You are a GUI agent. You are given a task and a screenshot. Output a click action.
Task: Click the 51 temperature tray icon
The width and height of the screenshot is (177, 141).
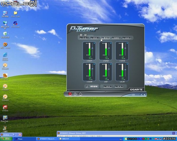coord(138,139)
